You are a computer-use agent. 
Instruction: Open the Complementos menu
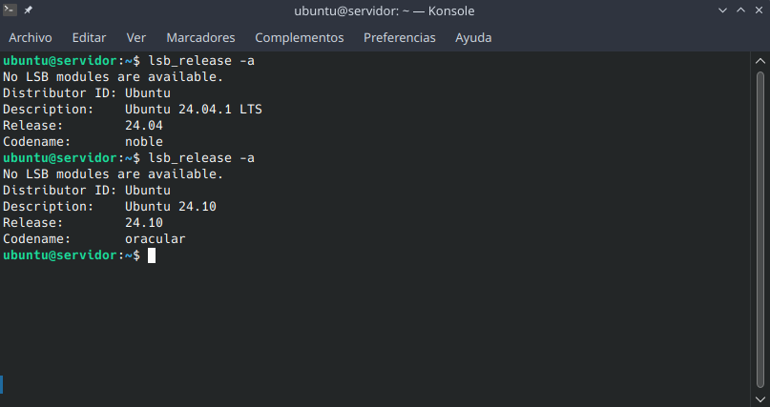(299, 38)
